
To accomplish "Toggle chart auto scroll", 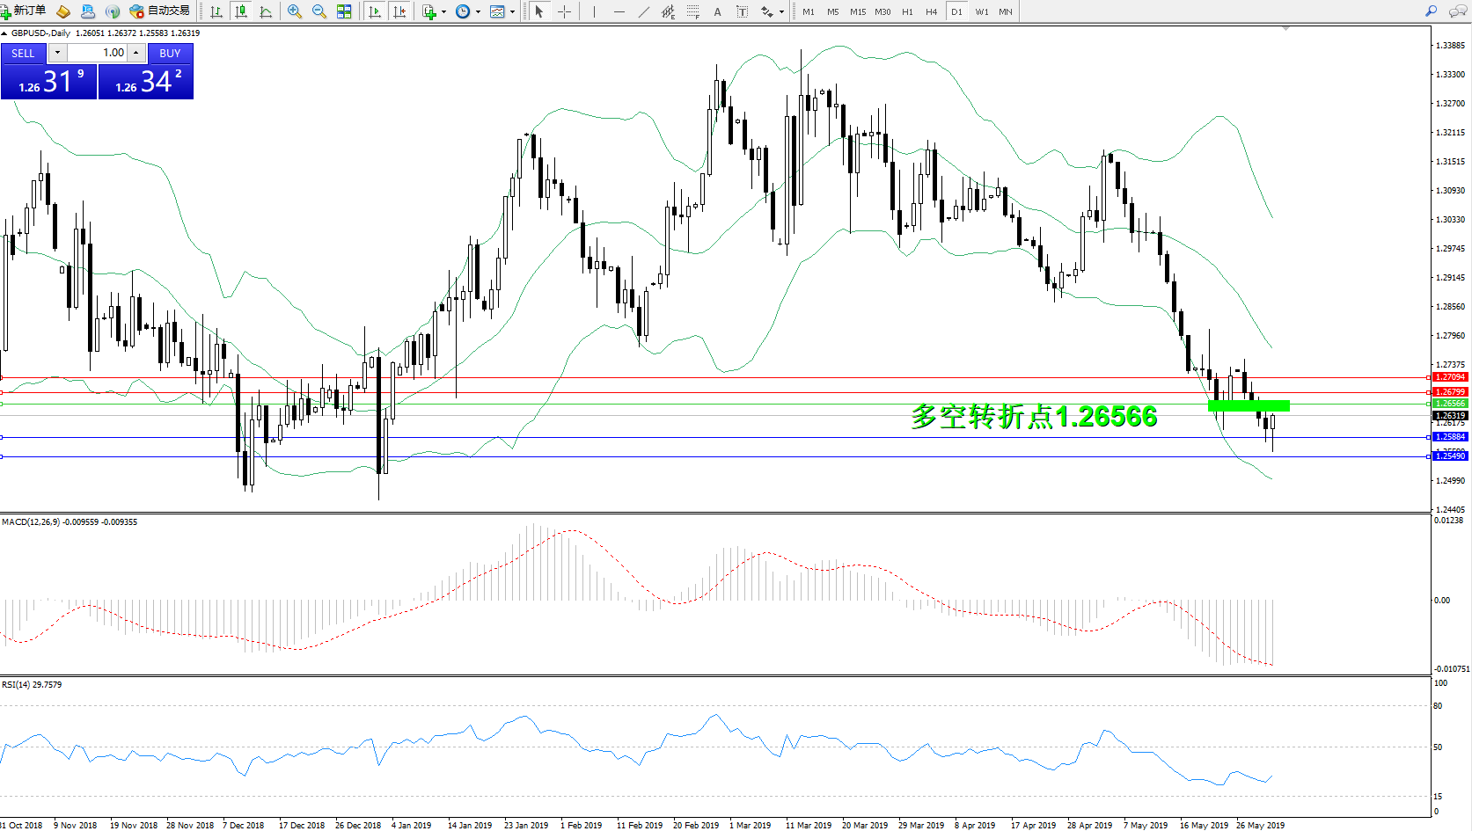I will pyautogui.click(x=375, y=11).
